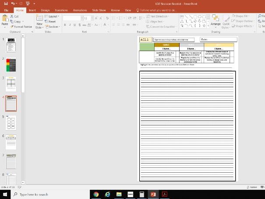
Task: Toggle Italic text formatting
Action: coord(70,25)
